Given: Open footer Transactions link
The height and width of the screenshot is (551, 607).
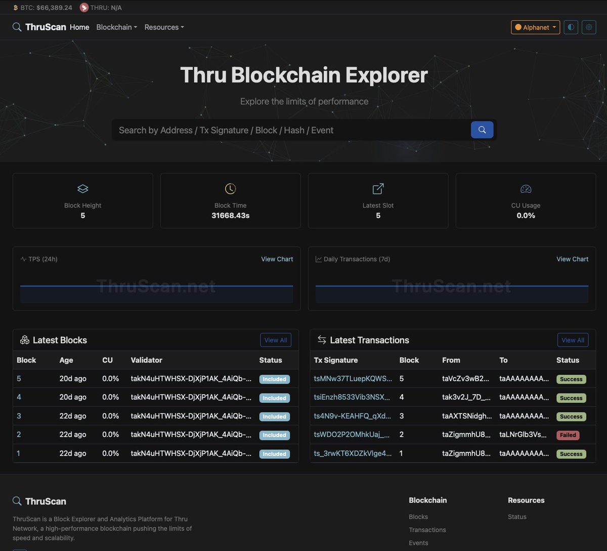Looking at the screenshot, I should [427, 530].
